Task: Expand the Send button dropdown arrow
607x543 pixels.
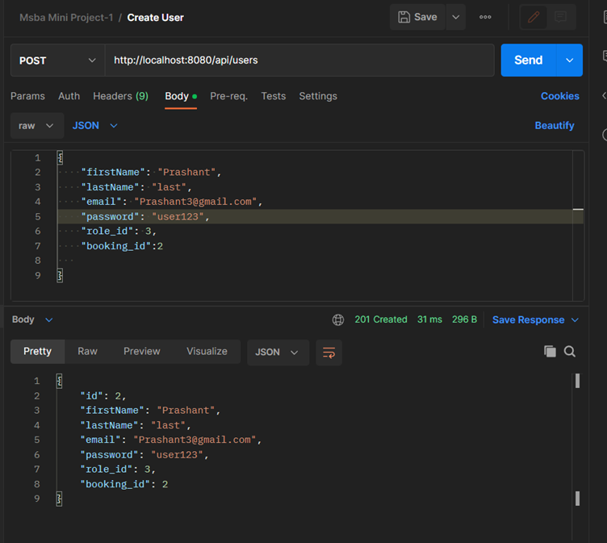Action: [569, 61]
